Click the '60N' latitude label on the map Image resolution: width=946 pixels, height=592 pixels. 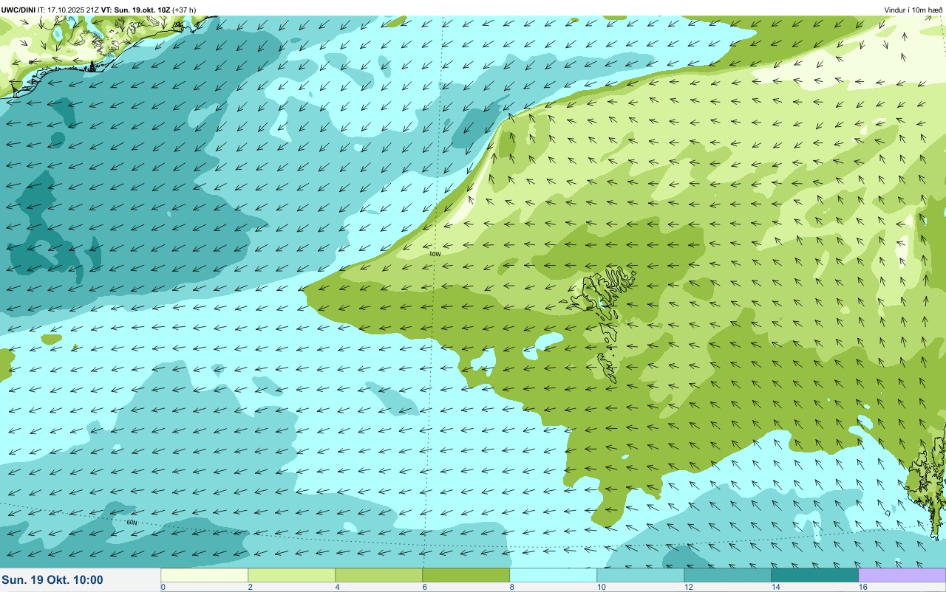coord(132,522)
